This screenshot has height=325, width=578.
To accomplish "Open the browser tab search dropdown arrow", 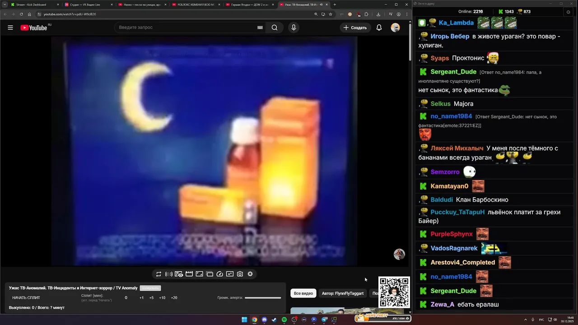I will [5, 5].
